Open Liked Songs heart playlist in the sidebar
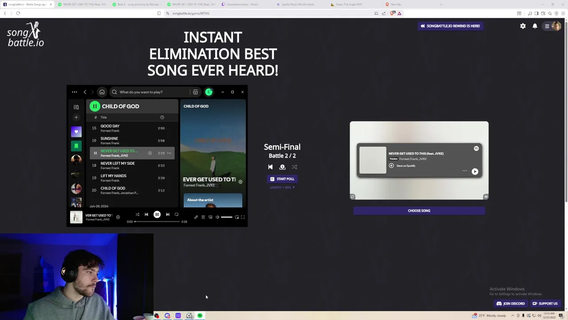This screenshot has width=568, height=320. coord(76,132)
